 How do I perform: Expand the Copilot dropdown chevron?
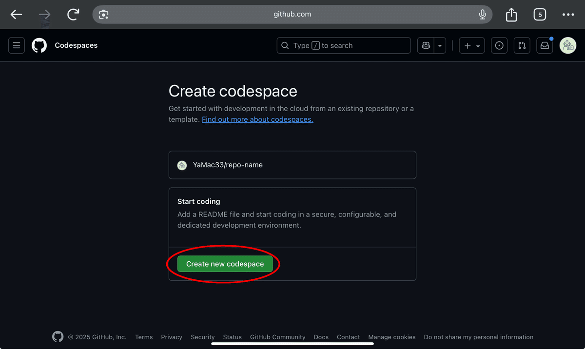[x=439, y=45]
